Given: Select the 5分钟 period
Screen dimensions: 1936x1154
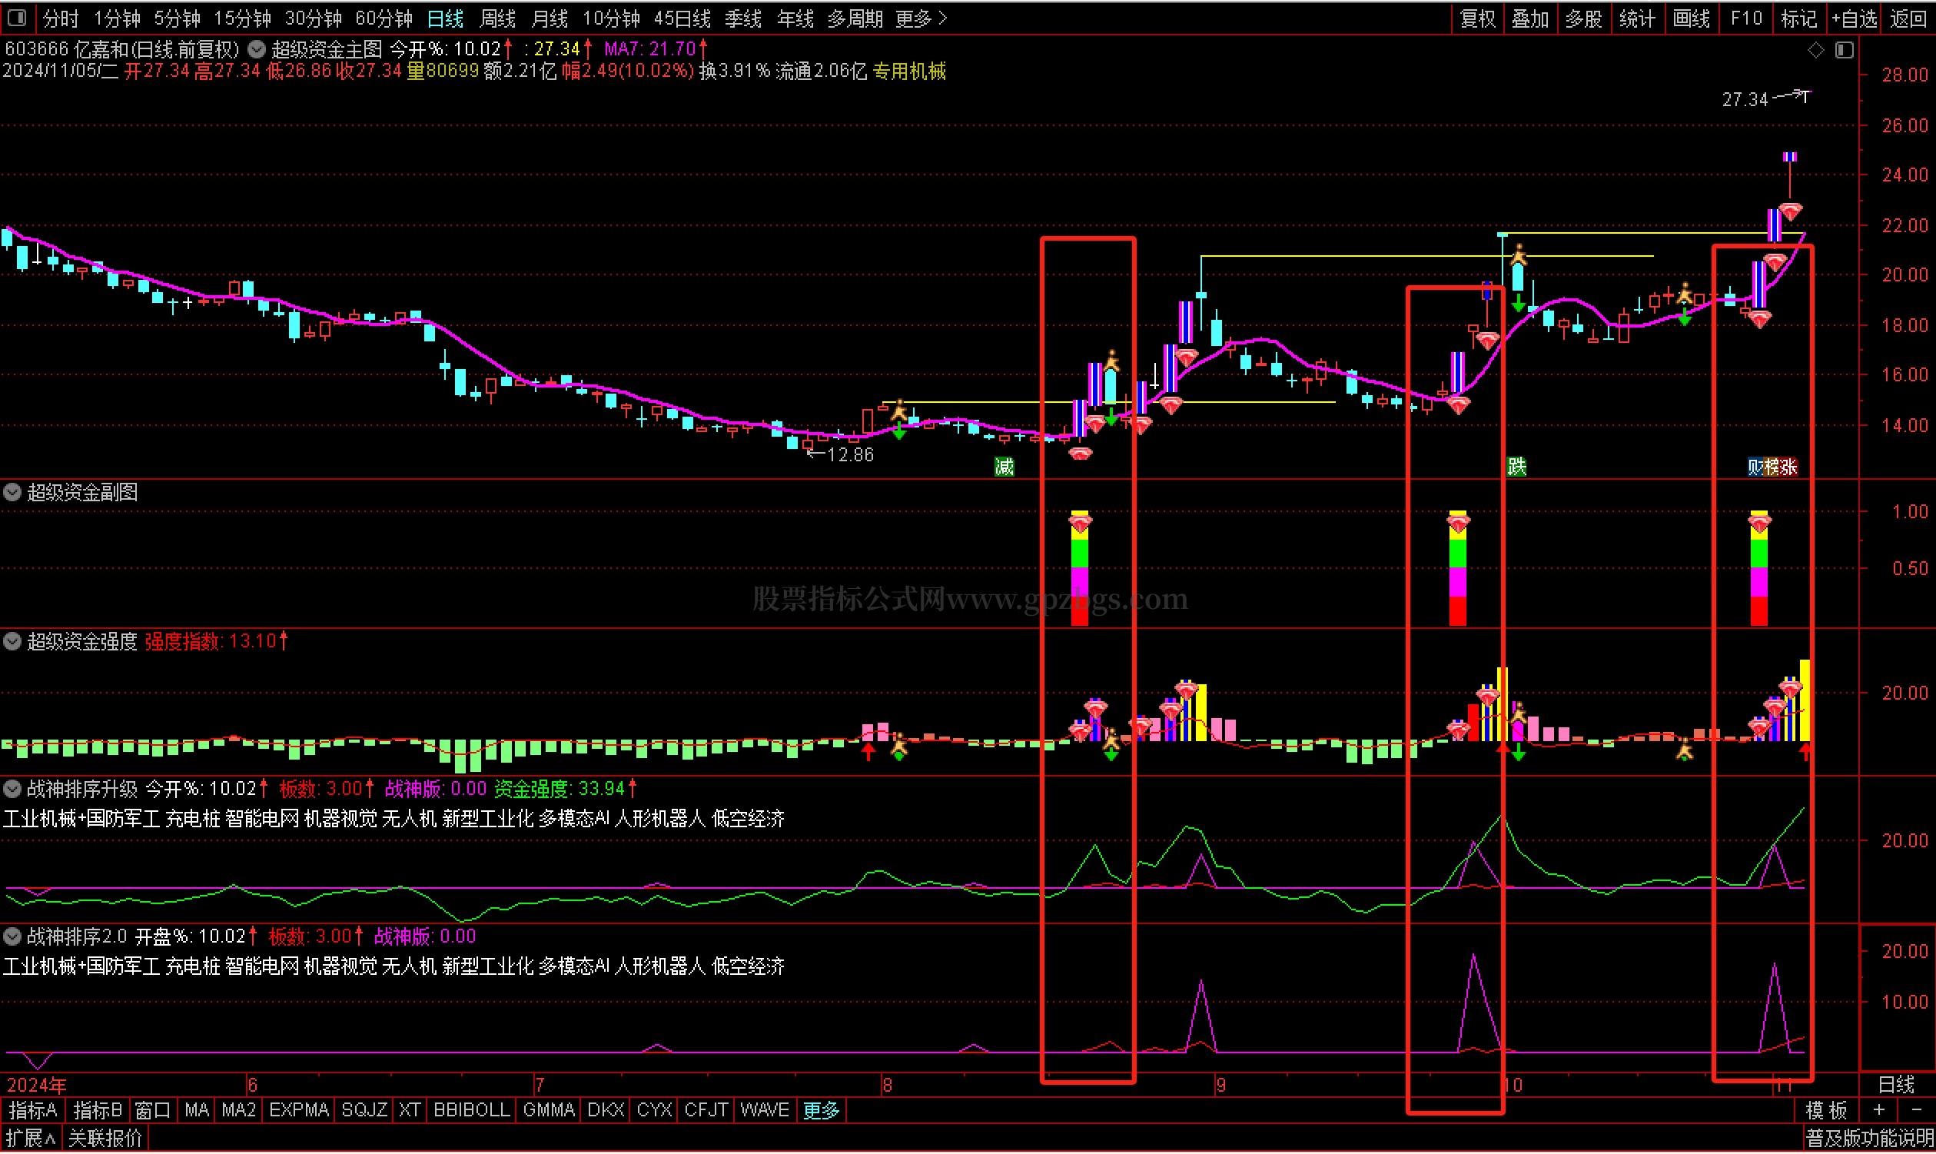Looking at the screenshot, I should (x=178, y=18).
